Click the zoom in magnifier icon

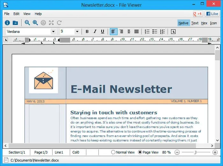35,23
